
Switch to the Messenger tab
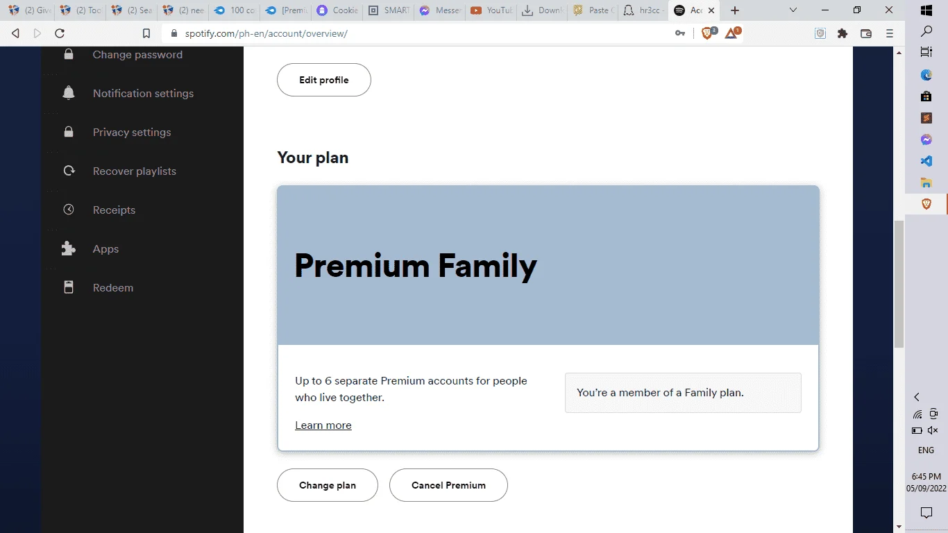point(440,10)
